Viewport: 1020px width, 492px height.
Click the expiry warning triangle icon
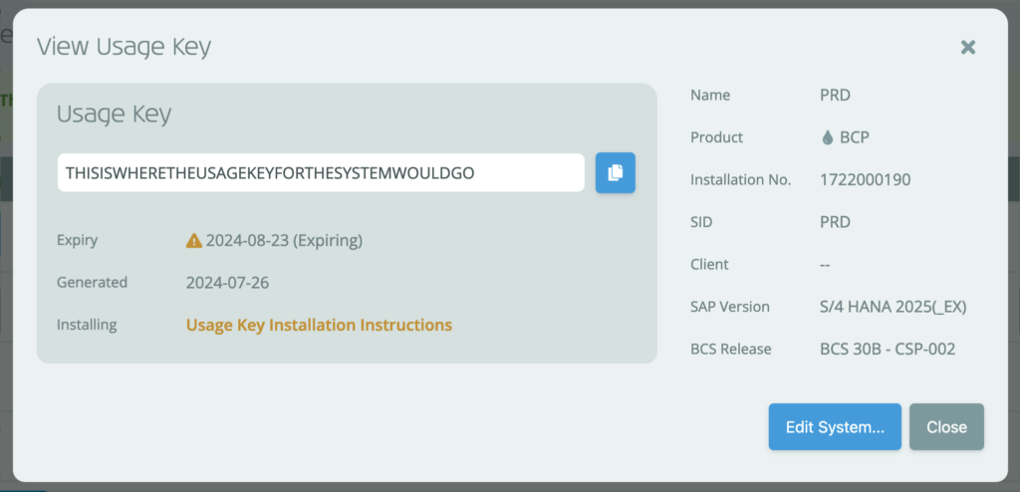(194, 241)
